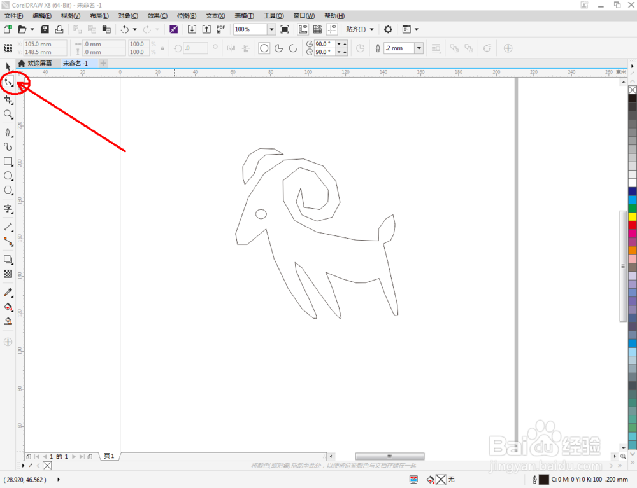Select the Polygon tool
This screenshot has width=637, height=488.
click(8, 190)
